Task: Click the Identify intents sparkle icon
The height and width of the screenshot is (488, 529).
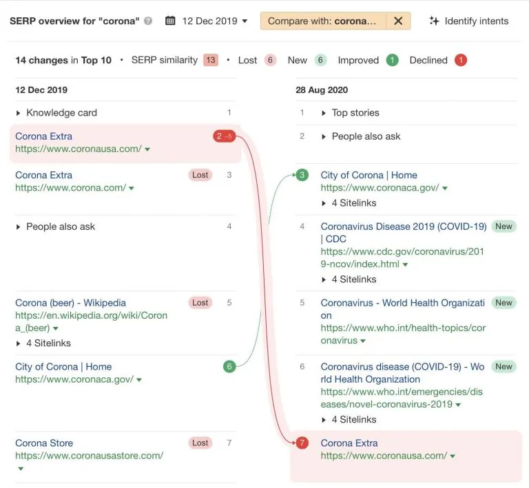Action: point(434,21)
